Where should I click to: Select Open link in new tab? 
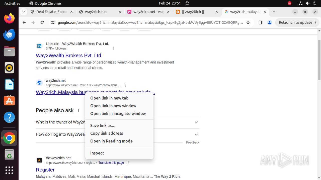pyautogui.click(x=119, y=98)
